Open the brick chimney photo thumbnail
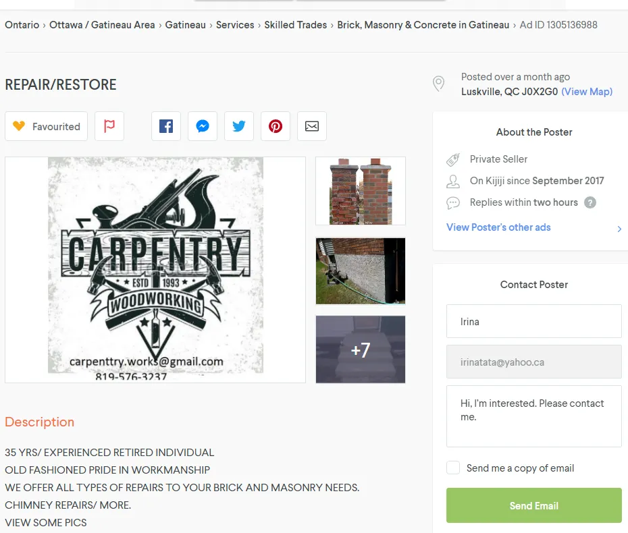 point(361,191)
